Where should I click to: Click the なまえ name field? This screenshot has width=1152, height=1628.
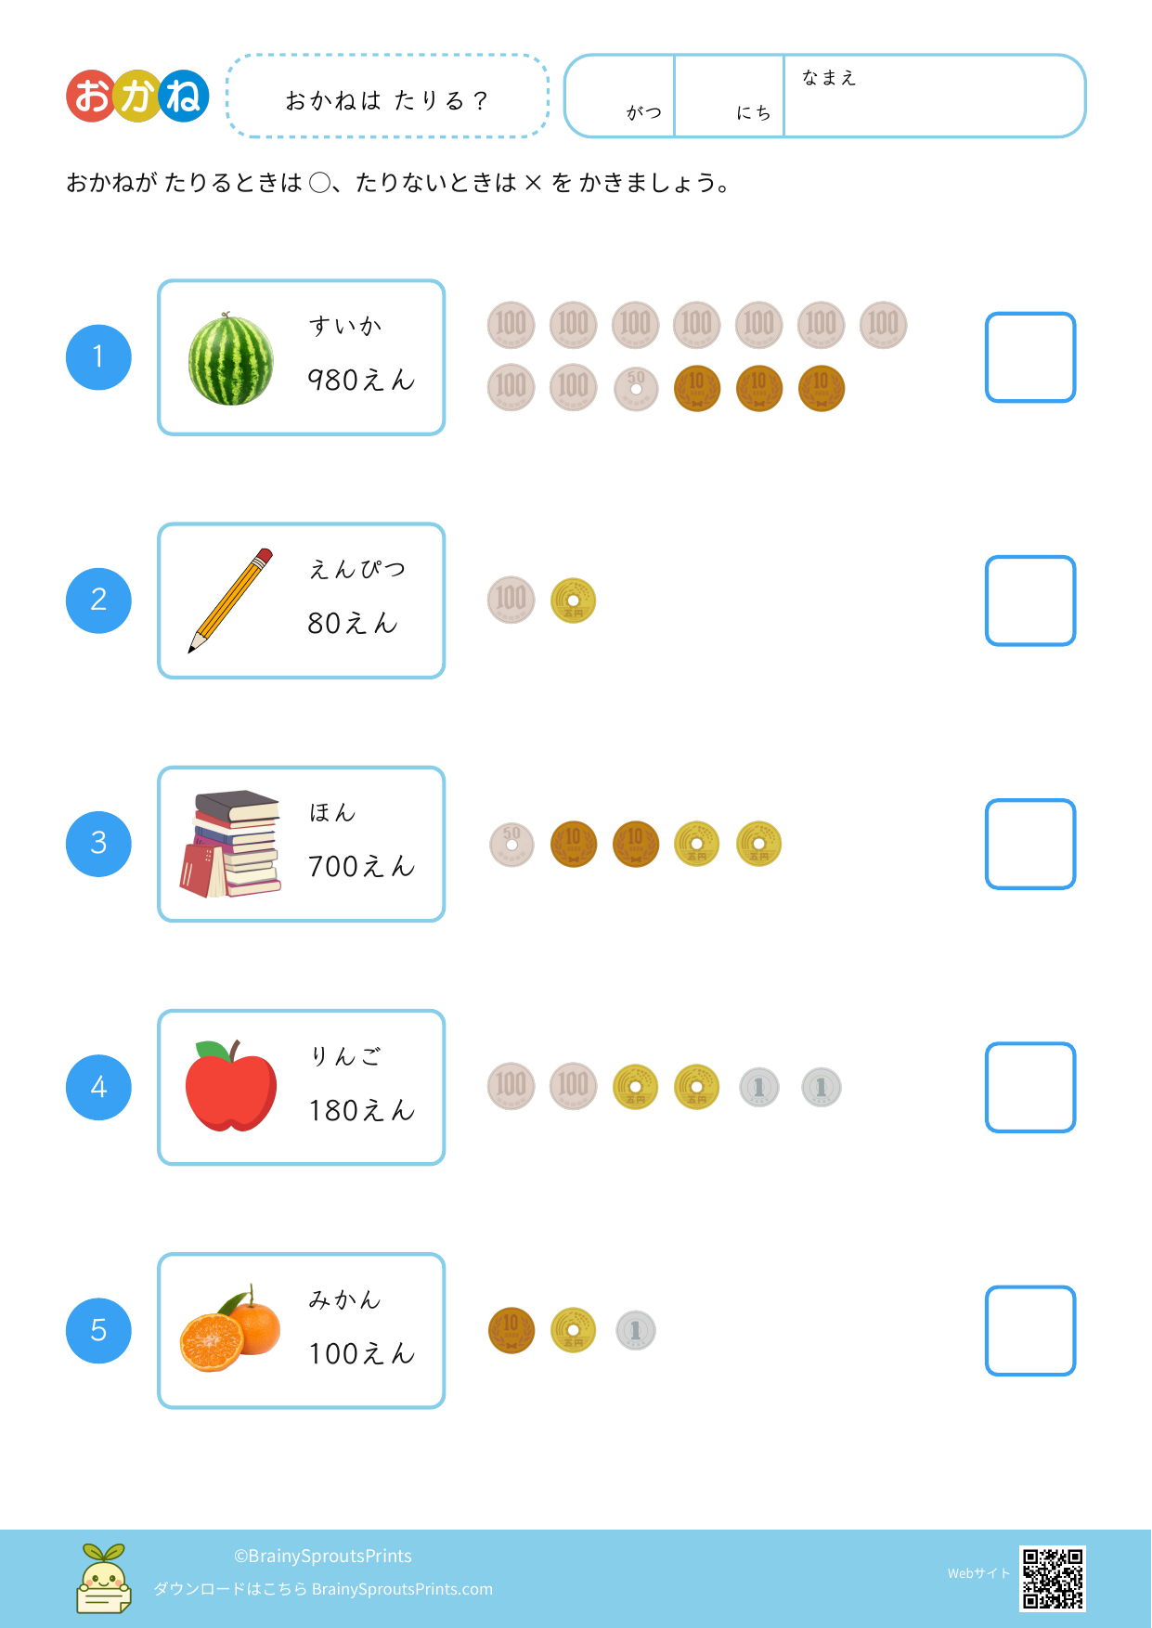point(933,97)
